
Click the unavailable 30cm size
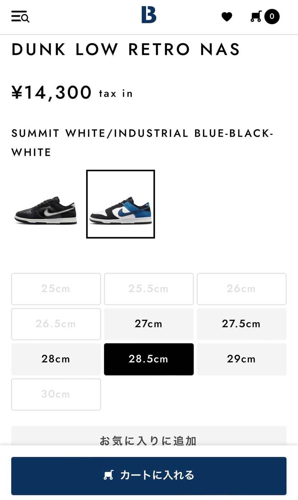56,394
